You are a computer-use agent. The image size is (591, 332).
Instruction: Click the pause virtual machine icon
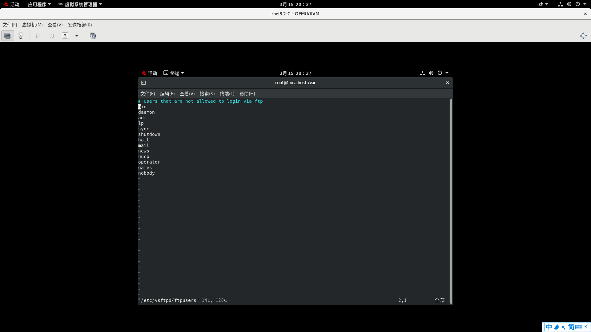point(51,36)
